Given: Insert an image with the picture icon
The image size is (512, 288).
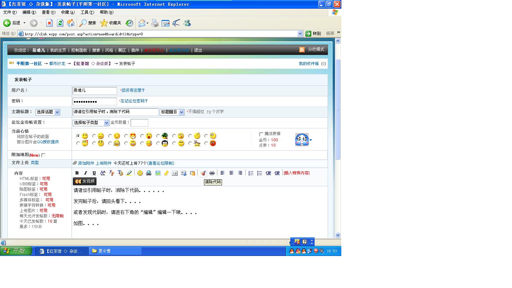Looking at the screenshot, I should (158, 173).
